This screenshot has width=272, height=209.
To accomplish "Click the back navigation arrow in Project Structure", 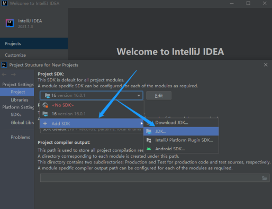I will point(4,75).
